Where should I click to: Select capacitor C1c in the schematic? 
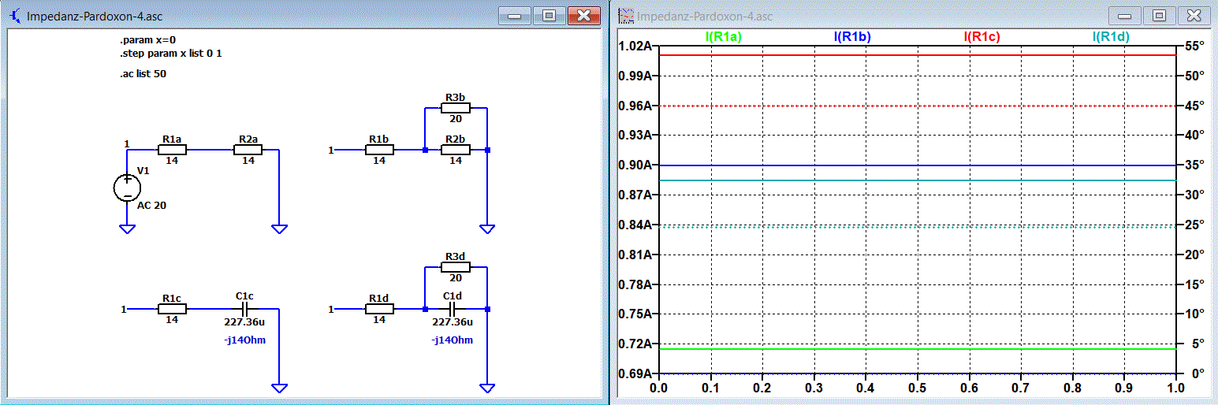point(244,310)
